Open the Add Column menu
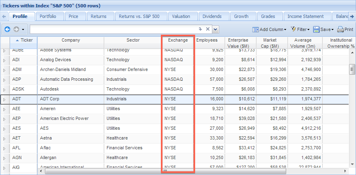The height and width of the screenshot is (175, 356). pyautogui.click(x=269, y=29)
